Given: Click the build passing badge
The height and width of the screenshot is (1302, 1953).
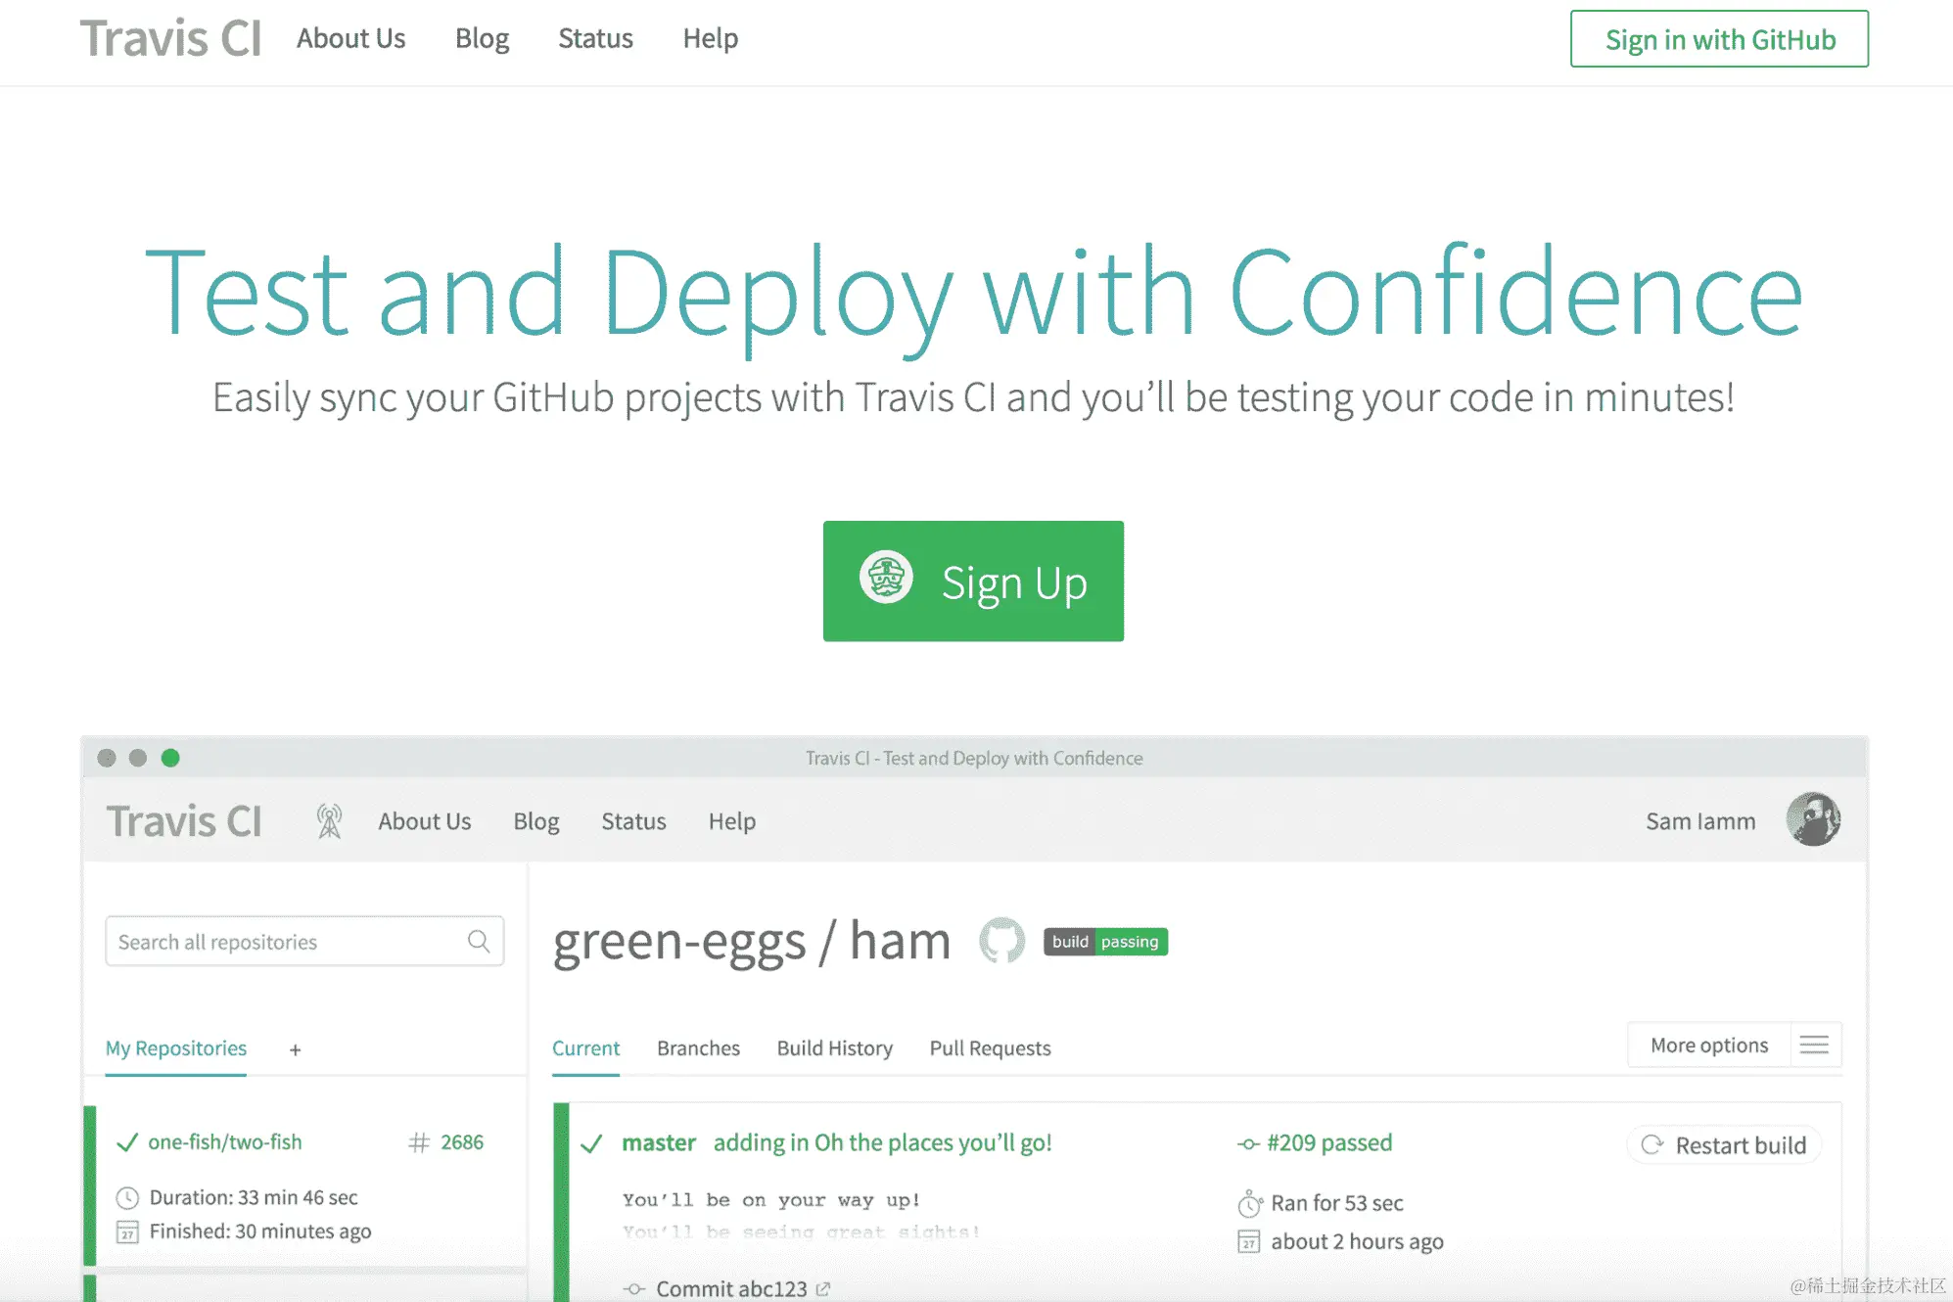Looking at the screenshot, I should point(1105,942).
